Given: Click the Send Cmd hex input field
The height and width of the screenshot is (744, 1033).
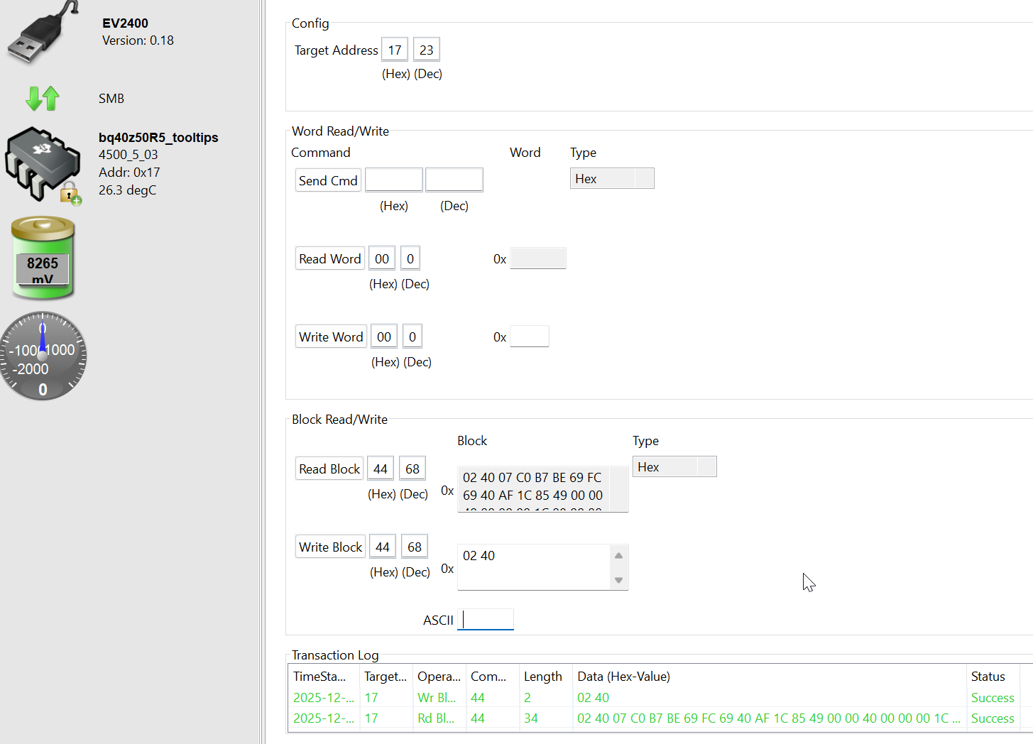Looking at the screenshot, I should (393, 180).
